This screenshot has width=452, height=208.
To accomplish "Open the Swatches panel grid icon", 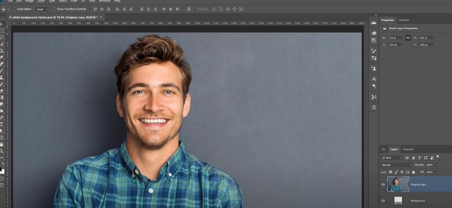I will click(x=374, y=40).
